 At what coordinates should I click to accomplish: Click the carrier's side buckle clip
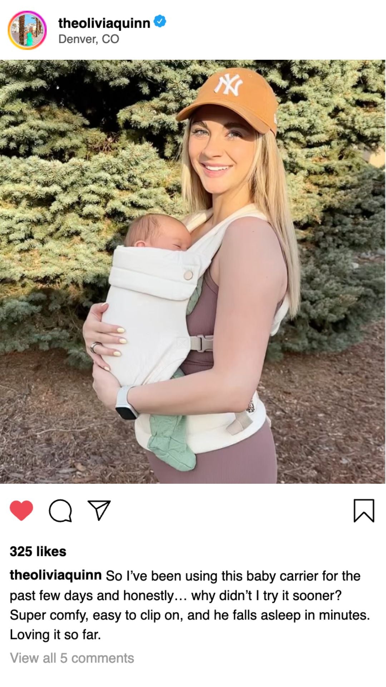[201, 343]
